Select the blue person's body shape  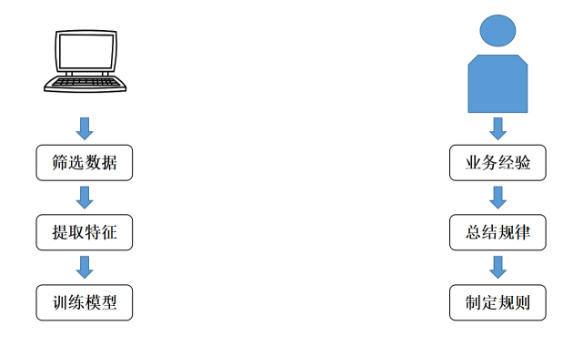point(498,84)
